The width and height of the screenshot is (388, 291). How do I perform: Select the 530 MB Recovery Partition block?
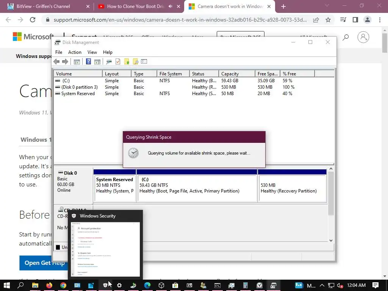pyautogui.click(x=292, y=186)
